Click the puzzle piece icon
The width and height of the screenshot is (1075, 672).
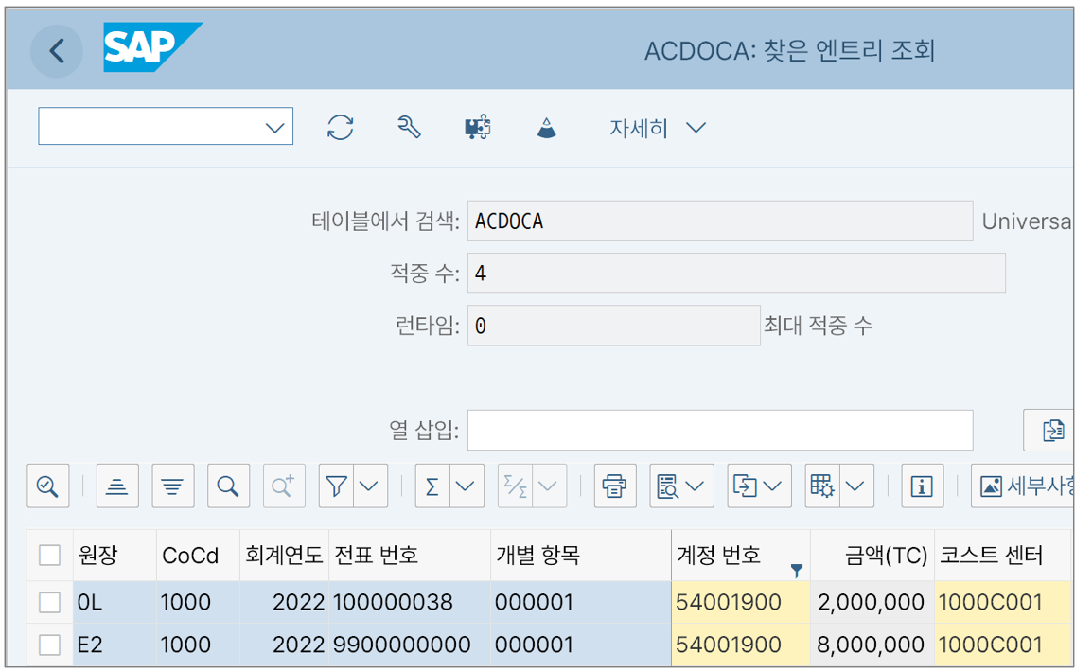pyautogui.click(x=478, y=128)
